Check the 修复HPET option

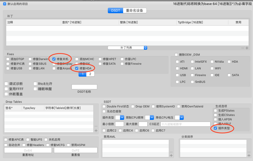click(100, 59)
